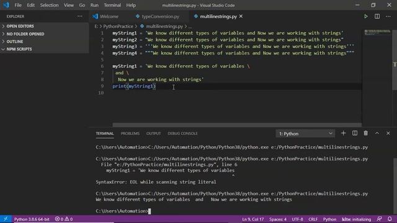Expand the Open Editors section
The image size is (397, 223).
click(44, 26)
